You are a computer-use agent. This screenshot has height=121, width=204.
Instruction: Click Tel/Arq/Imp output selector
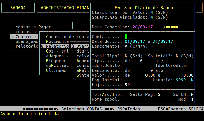(x=107, y=94)
